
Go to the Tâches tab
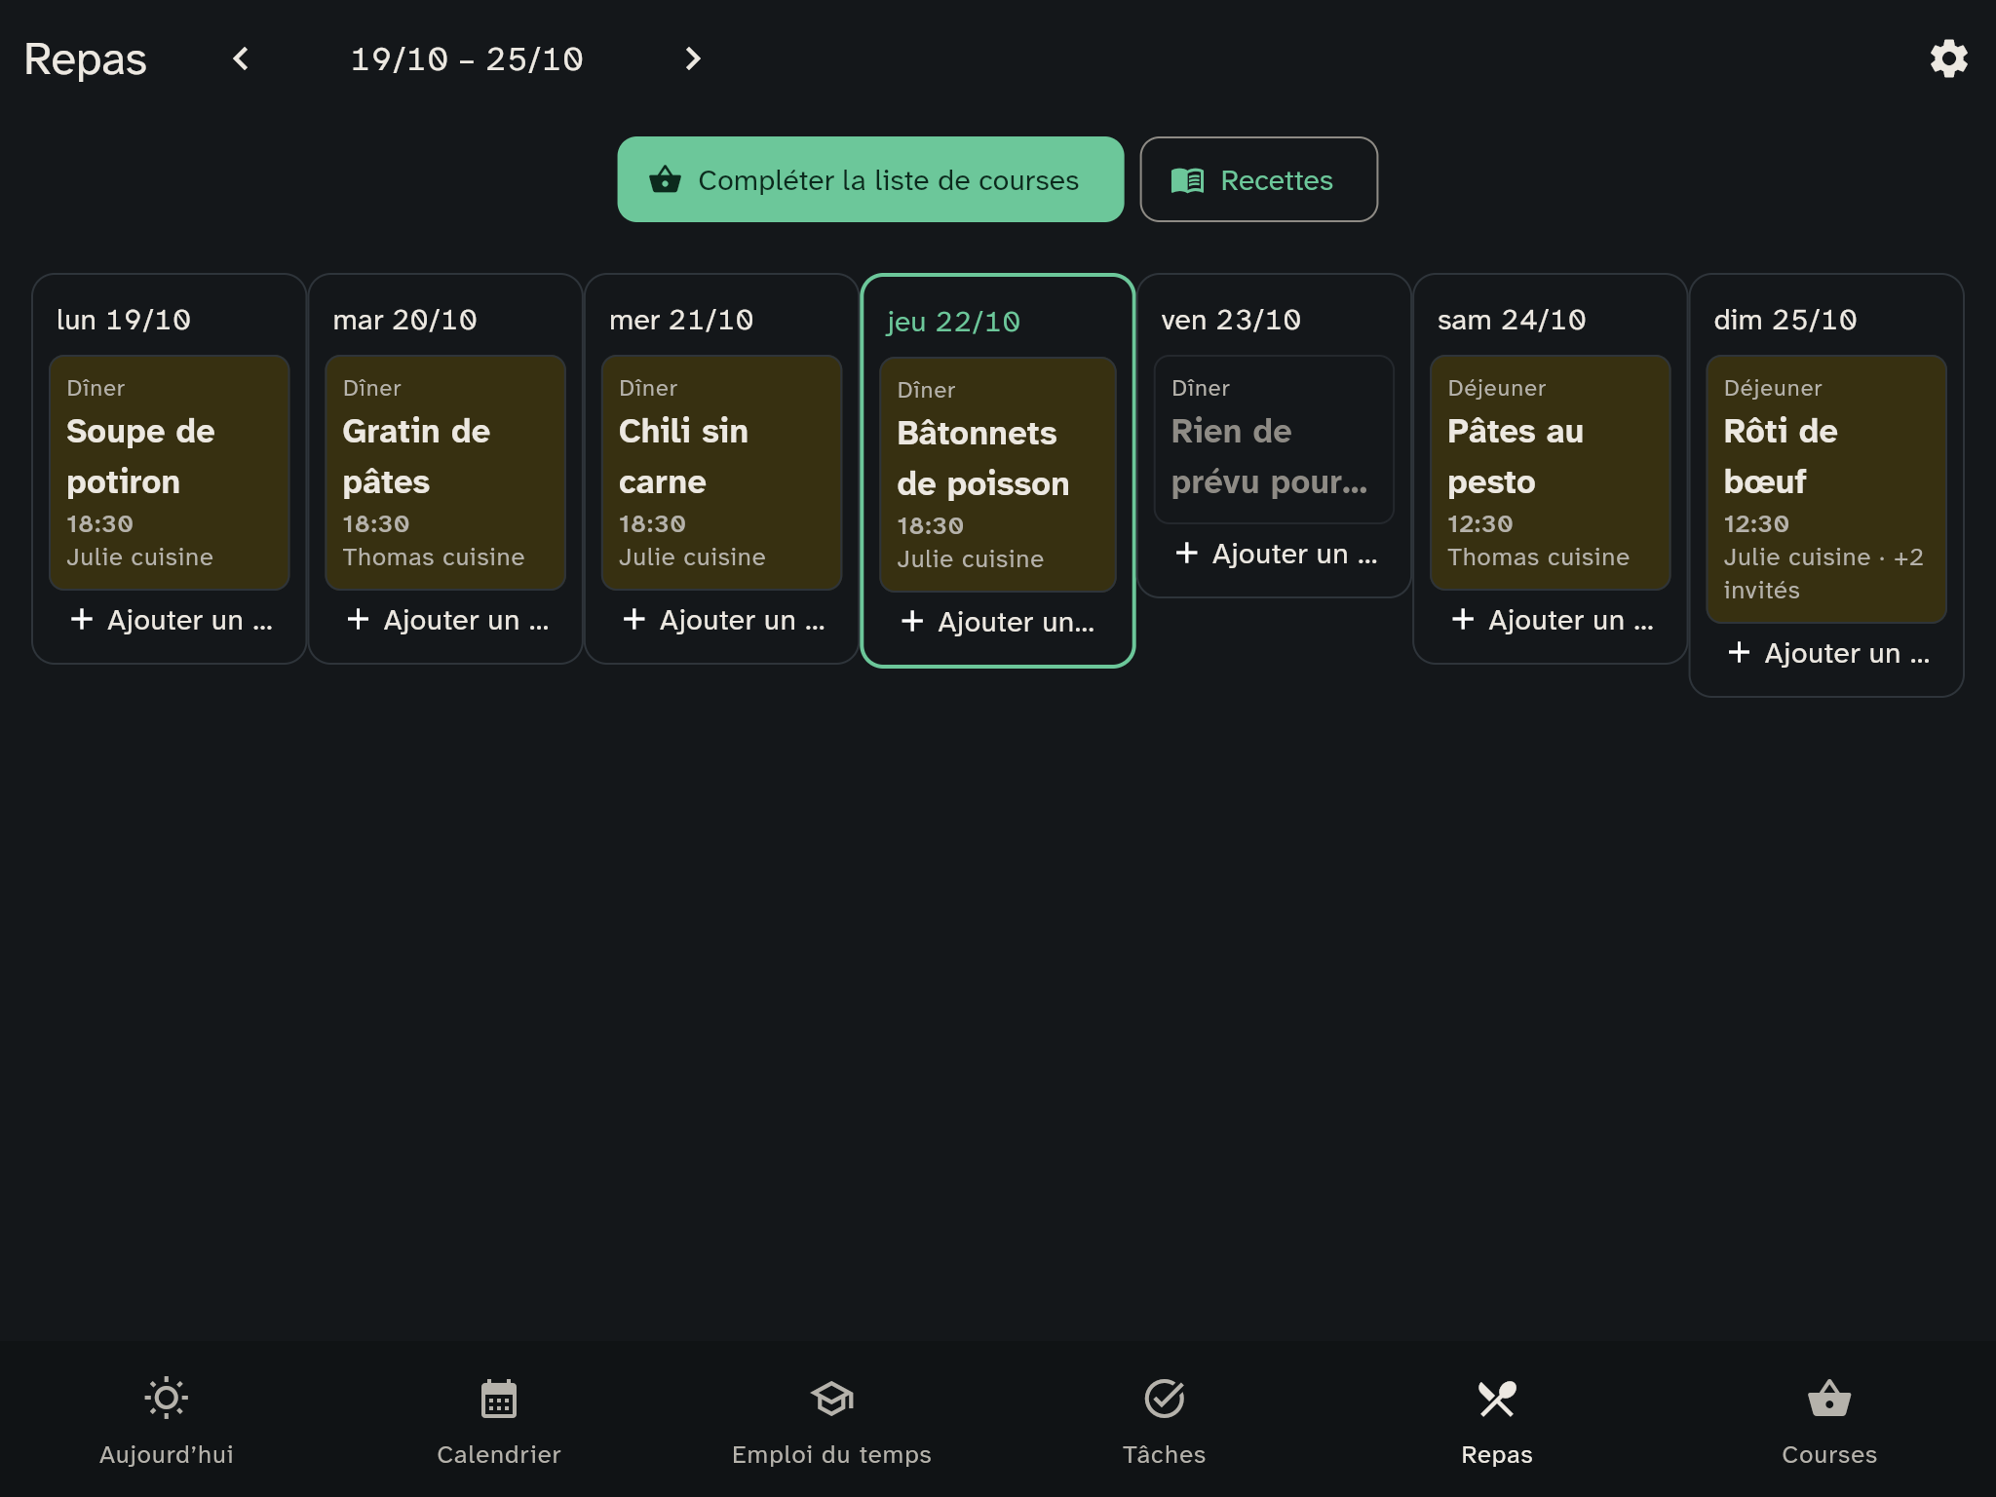pos(1165,1420)
